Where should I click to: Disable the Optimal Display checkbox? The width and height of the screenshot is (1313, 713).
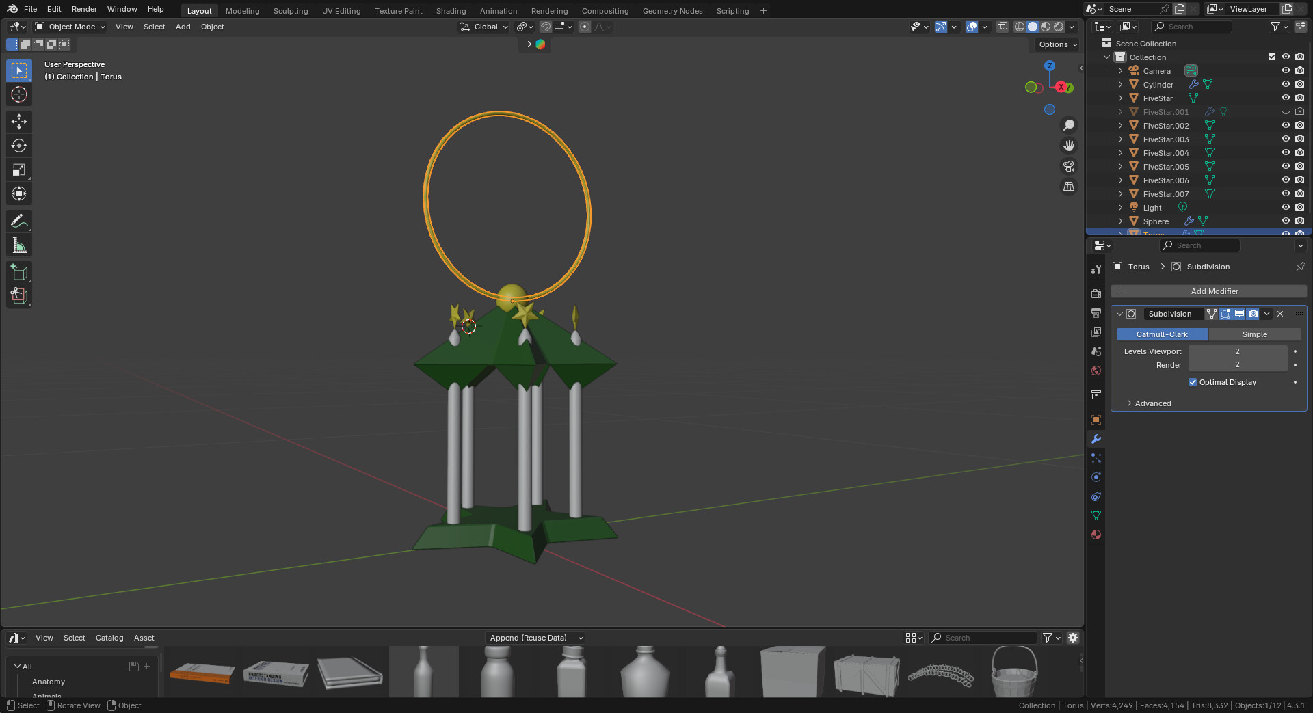click(x=1193, y=382)
